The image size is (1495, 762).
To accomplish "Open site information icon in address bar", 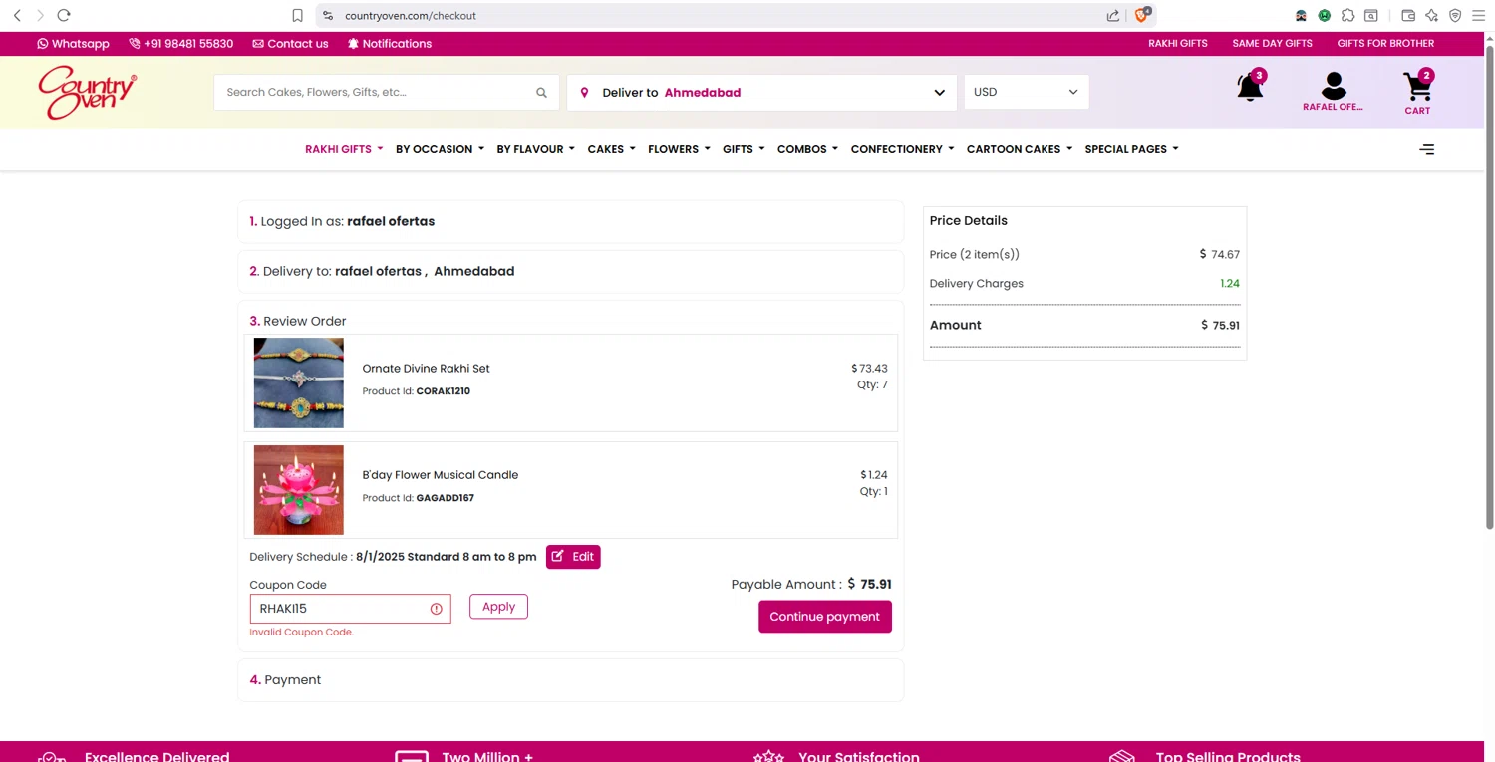I will tap(328, 15).
